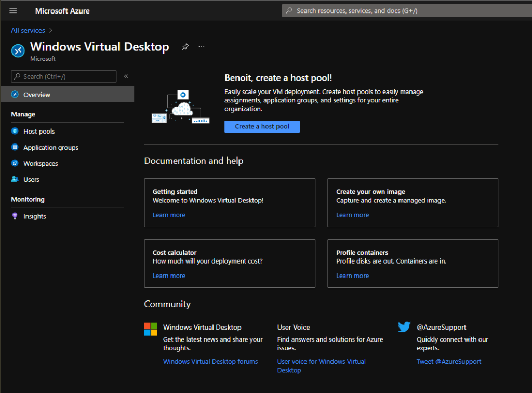Open User voice for Windows Virtual Desktop link
532x393 pixels.
pyautogui.click(x=321, y=366)
